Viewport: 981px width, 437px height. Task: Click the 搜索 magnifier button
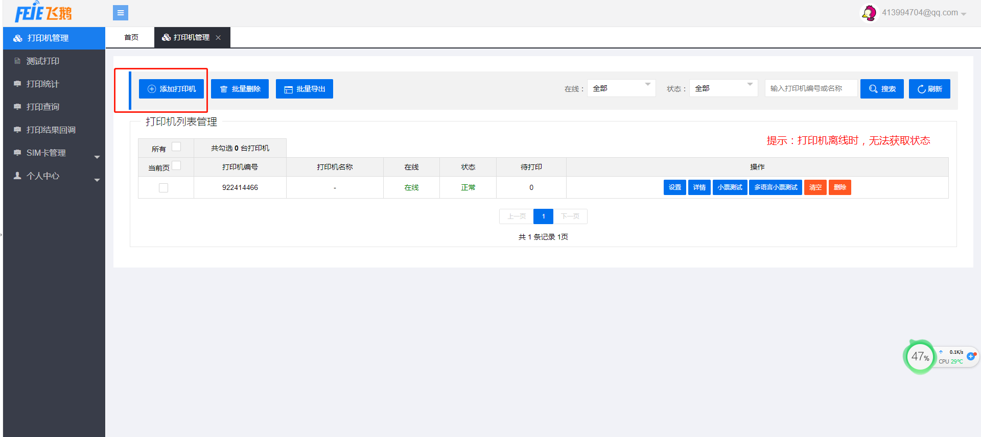pyautogui.click(x=882, y=89)
